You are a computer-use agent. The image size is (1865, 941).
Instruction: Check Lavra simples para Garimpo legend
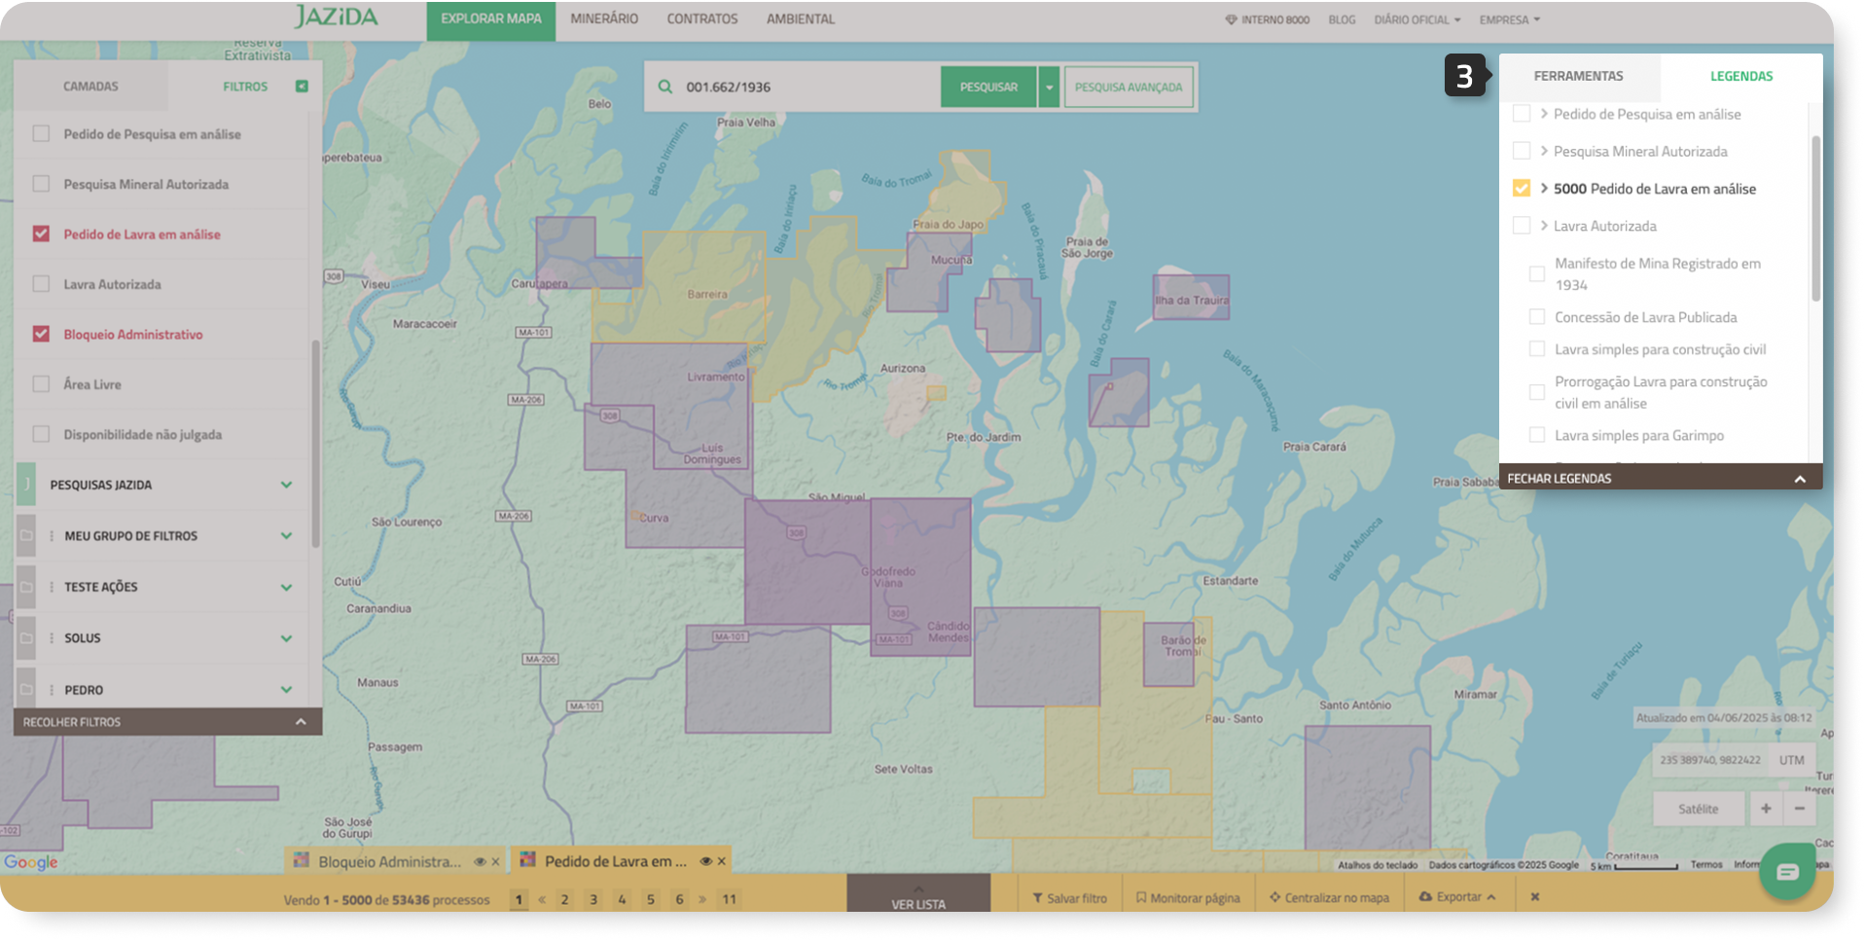click(1537, 435)
